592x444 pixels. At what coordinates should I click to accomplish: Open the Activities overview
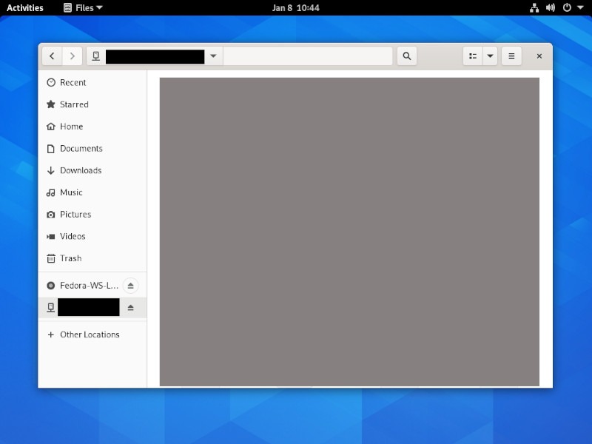(24, 8)
